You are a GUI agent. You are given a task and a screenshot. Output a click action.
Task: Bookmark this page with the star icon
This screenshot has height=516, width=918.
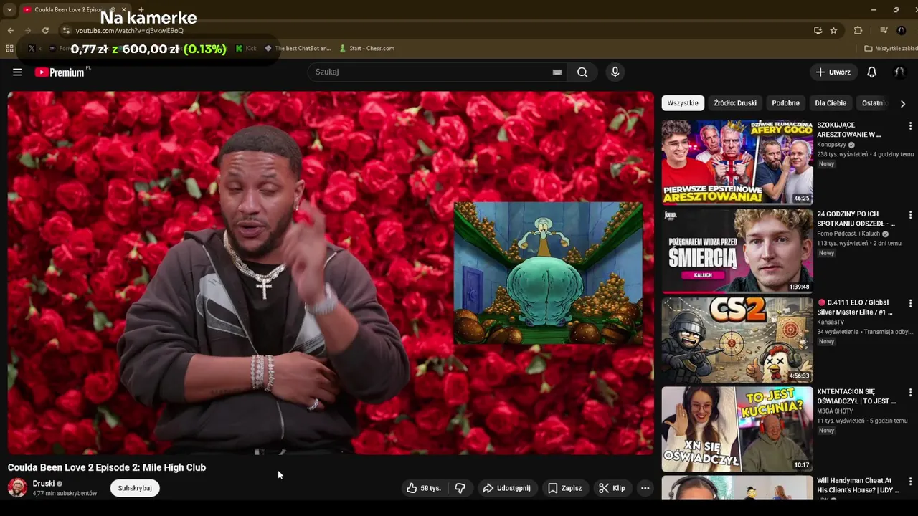833,30
